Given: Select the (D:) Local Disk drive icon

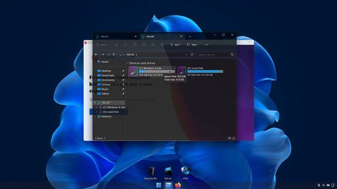Looking at the screenshot, I should (x=182, y=71).
